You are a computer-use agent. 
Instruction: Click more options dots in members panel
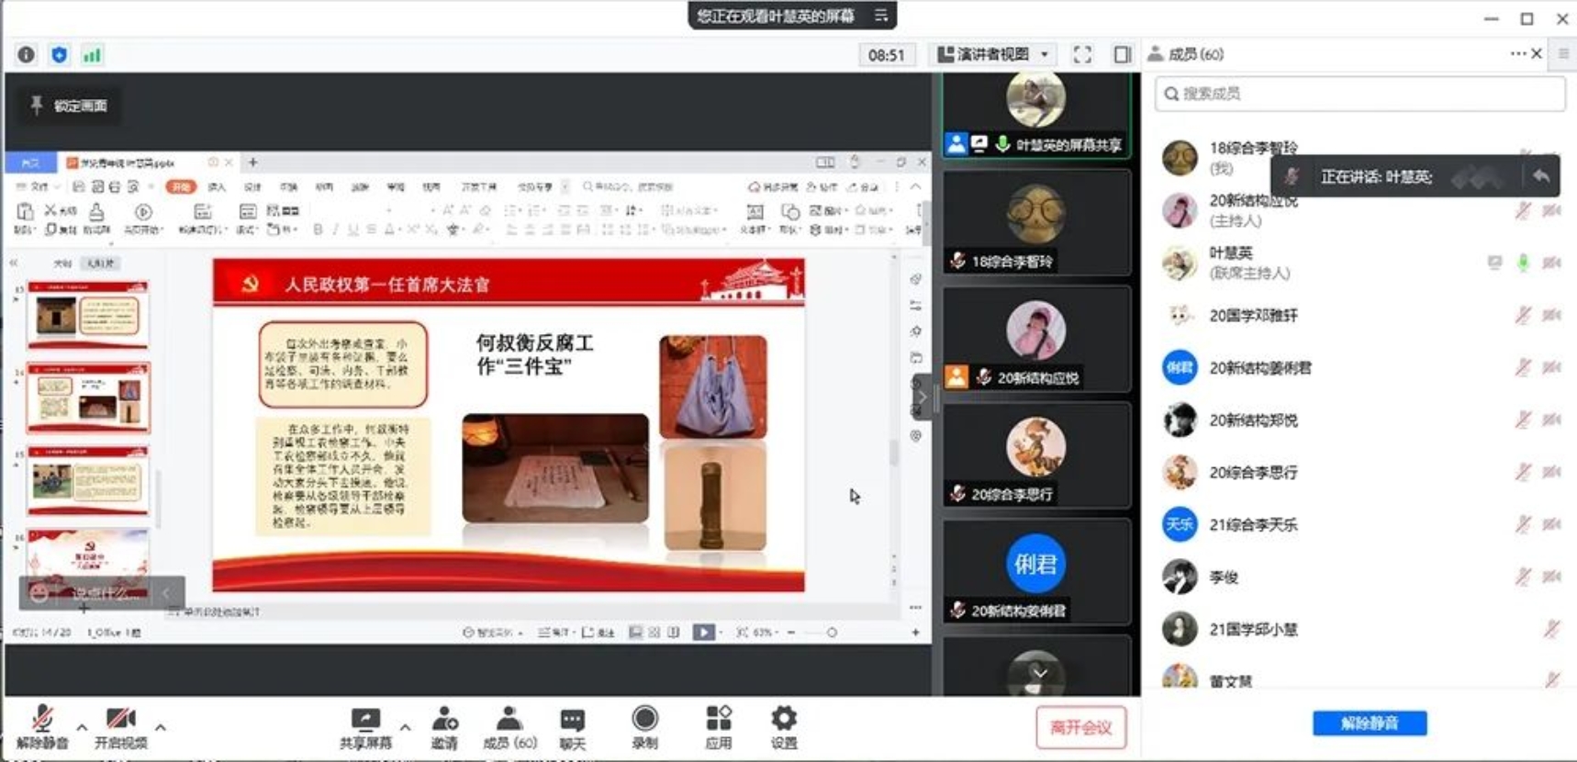coord(1517,53)
